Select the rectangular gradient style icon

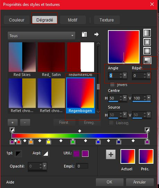click(147, 42)
